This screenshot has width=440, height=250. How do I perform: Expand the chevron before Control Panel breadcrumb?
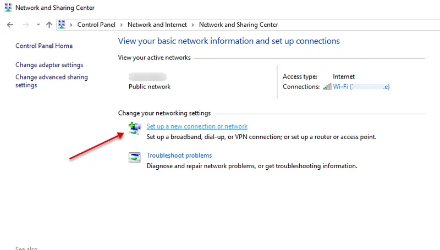click(71, 25)
